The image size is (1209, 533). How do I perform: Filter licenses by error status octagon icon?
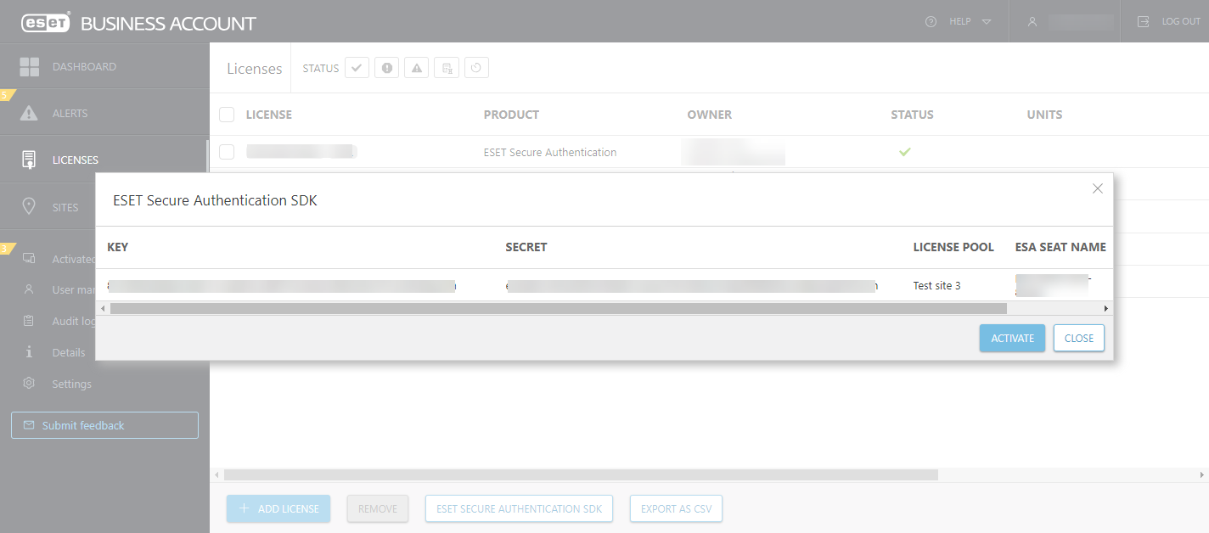(x=386, y=67)
